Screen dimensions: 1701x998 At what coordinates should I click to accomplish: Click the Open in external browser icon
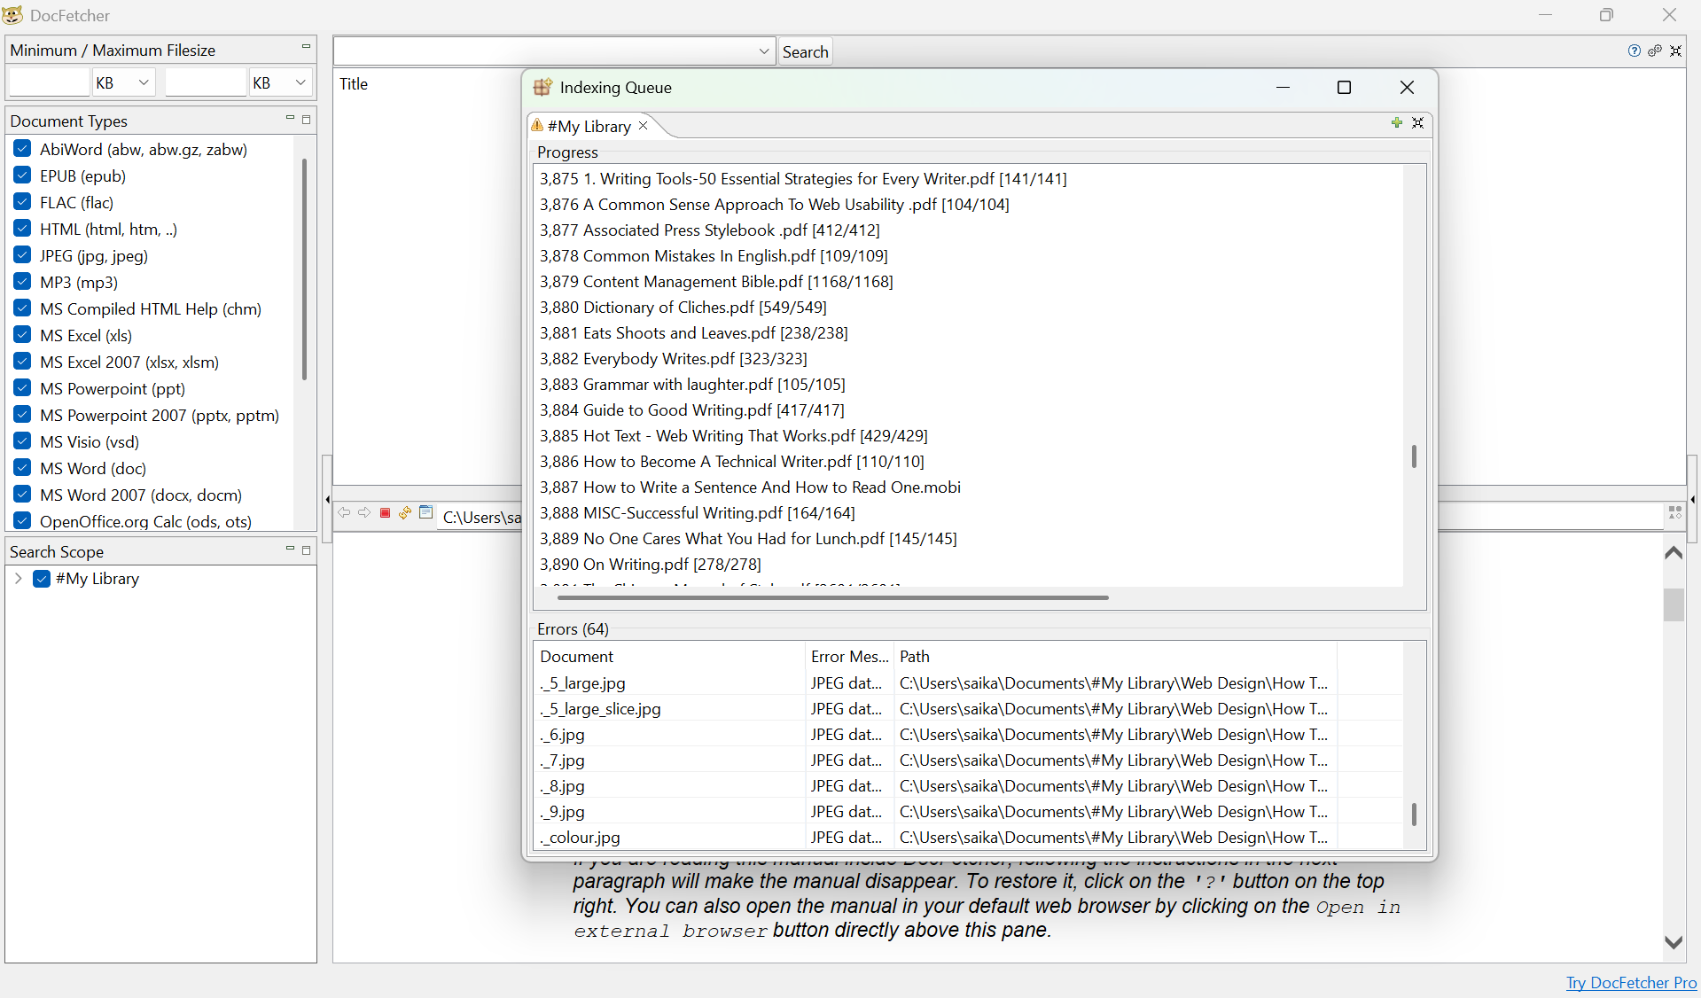click(426, 512)
